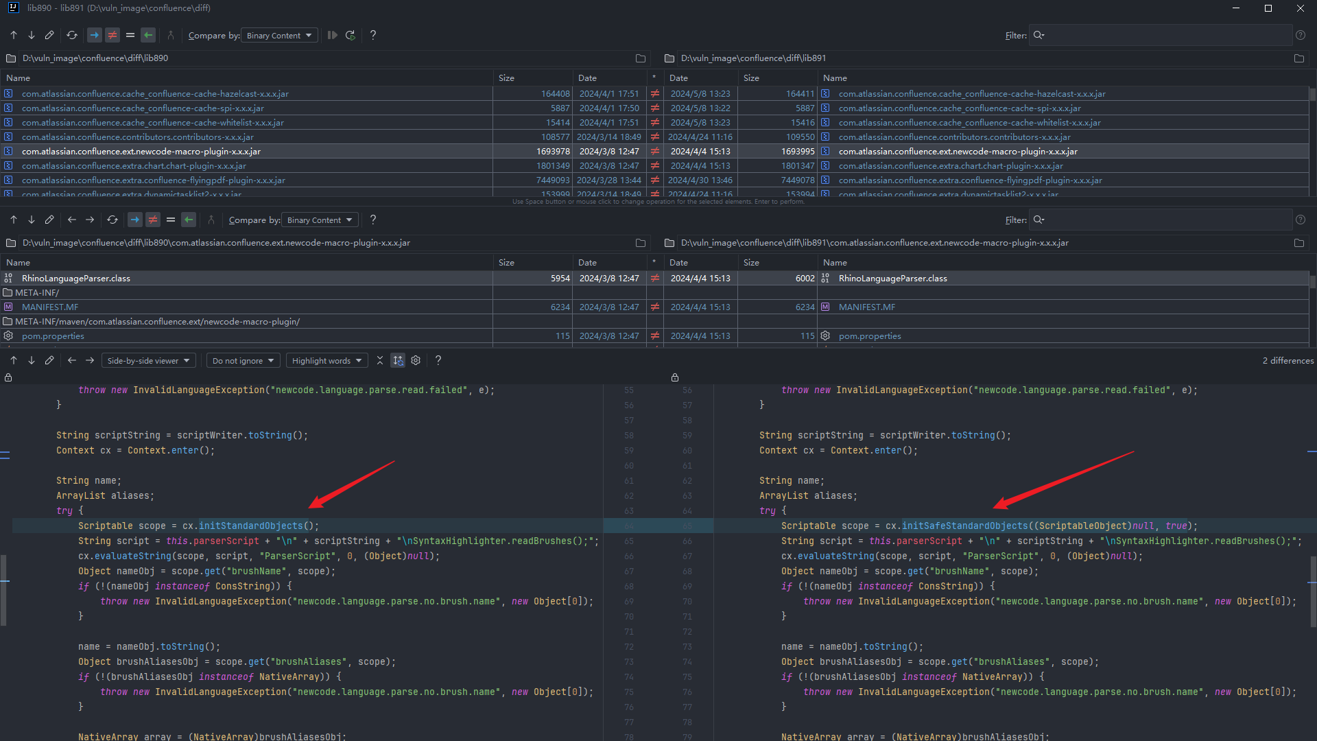This screenshot has width=1317, height=741.
Task: Open browse folder icon for lib891 path
Action: [1298, 58]
